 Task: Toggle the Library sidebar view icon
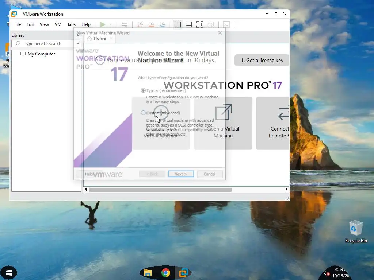coord(178,24)
